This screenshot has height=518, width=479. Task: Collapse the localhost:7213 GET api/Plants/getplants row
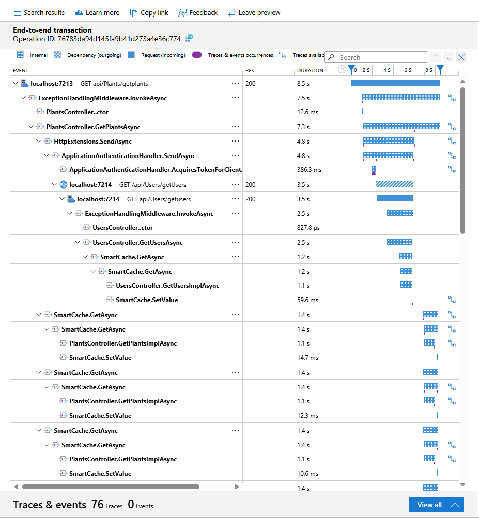[16, 83]
